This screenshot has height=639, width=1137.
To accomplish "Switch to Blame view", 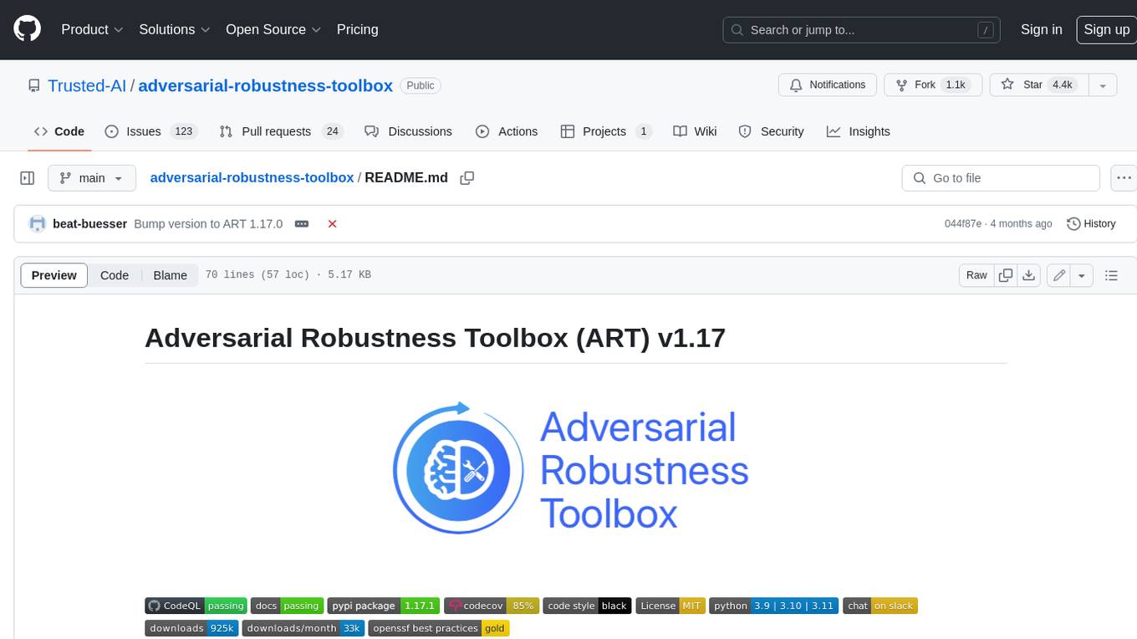I will click(170, 275).
